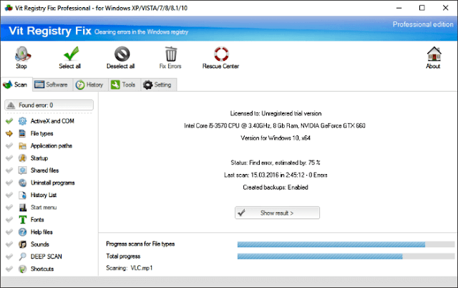Toggle the Fonts checkmark
Viewport: 458px width, 288px height.
pos(9,219)
